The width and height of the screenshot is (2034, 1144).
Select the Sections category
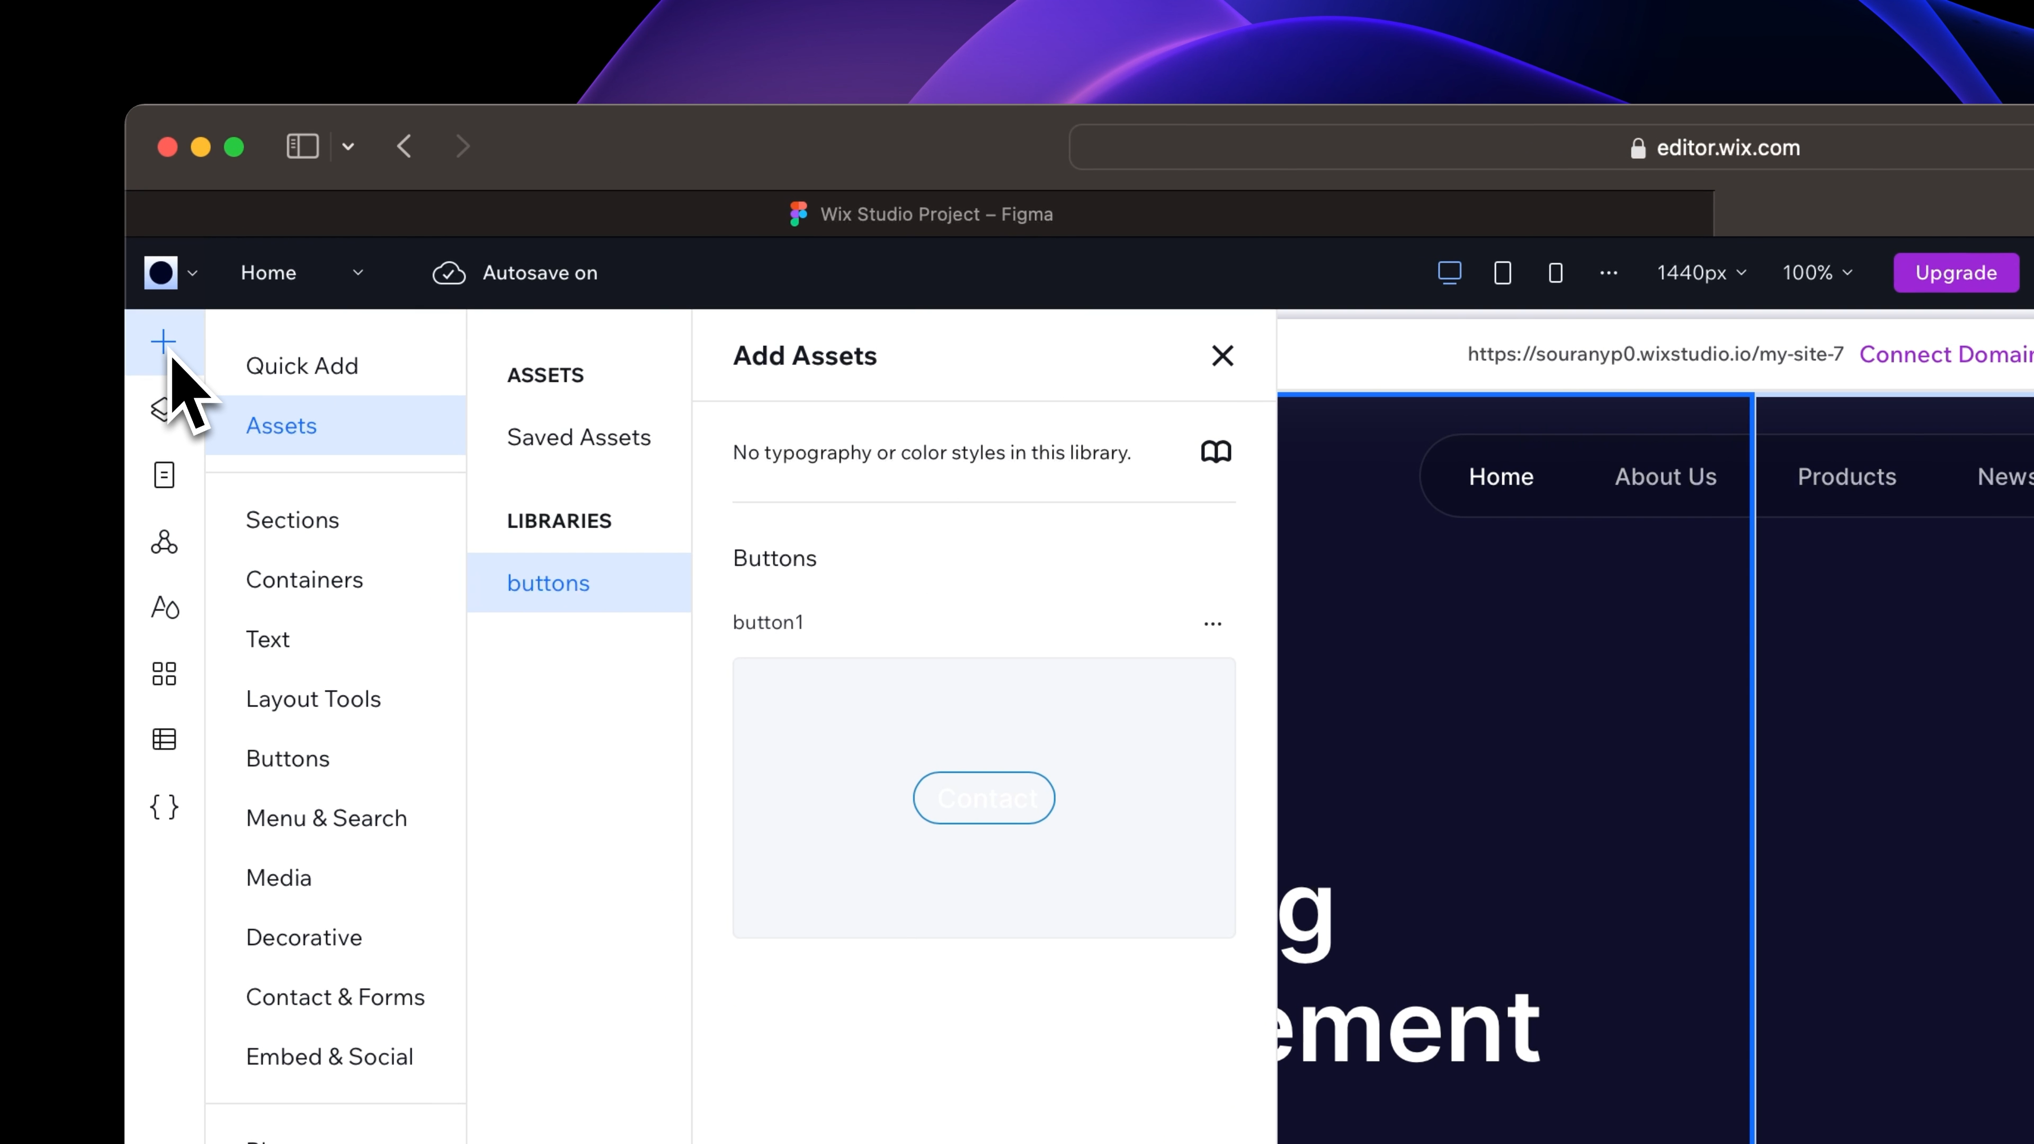tap(292, 520)
